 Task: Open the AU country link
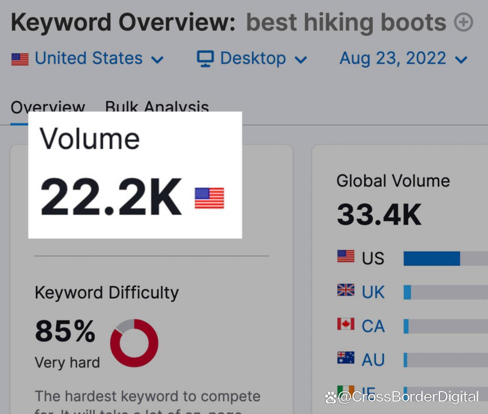pyautogui.click(x=373, y=360)
